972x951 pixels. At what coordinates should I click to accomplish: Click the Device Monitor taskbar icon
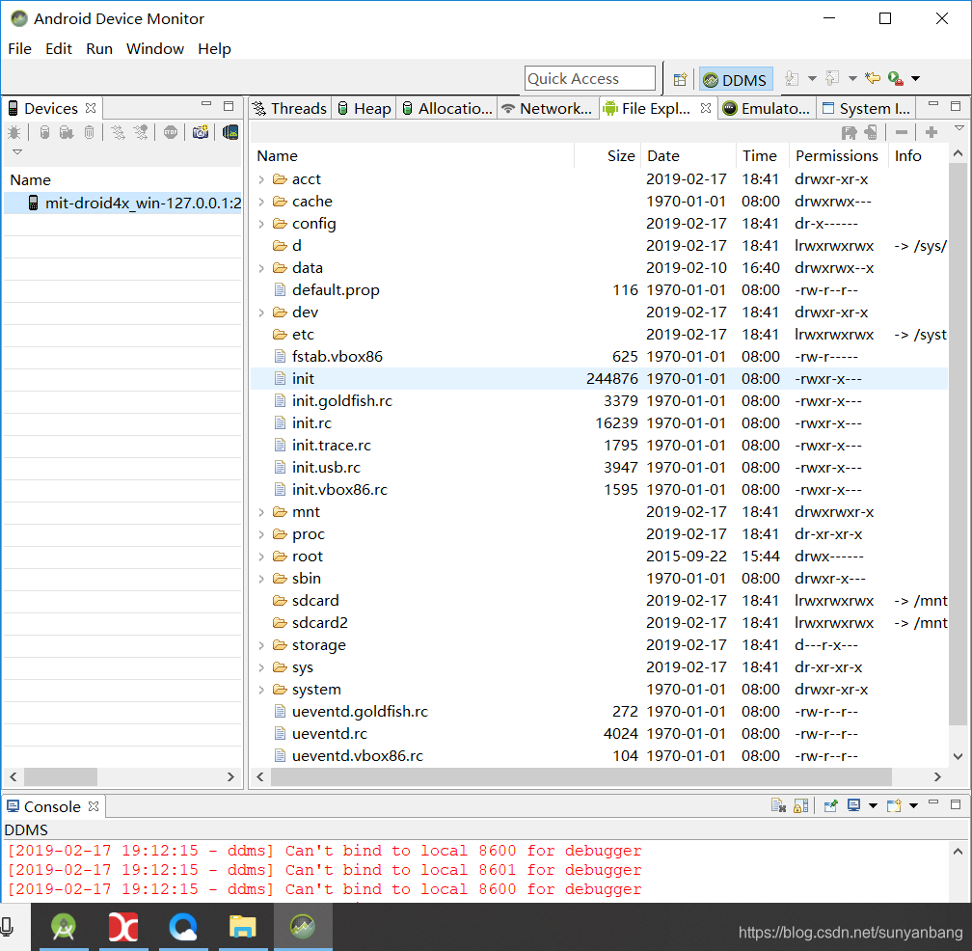pyautogui.click(x=303, y=927)
